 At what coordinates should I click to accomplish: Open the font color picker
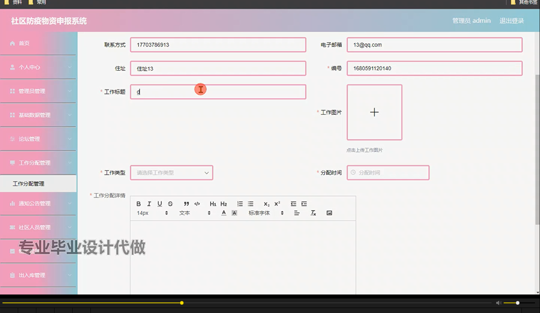[x=223, y=213]
